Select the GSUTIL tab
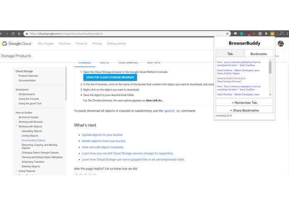289x205 pixels. (104, 63)
